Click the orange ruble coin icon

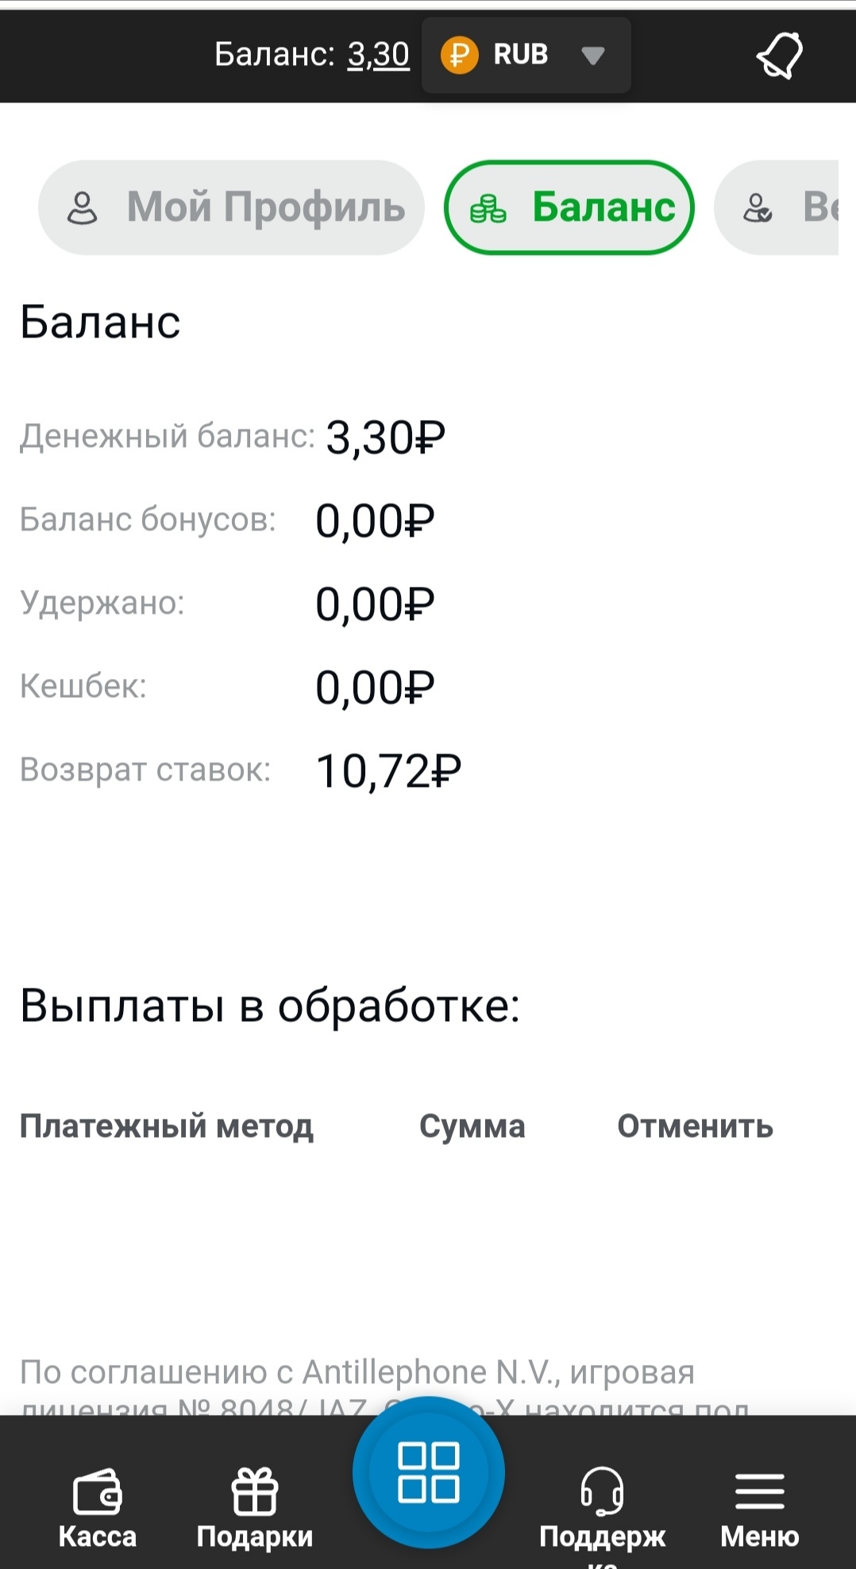coord(459,56)
